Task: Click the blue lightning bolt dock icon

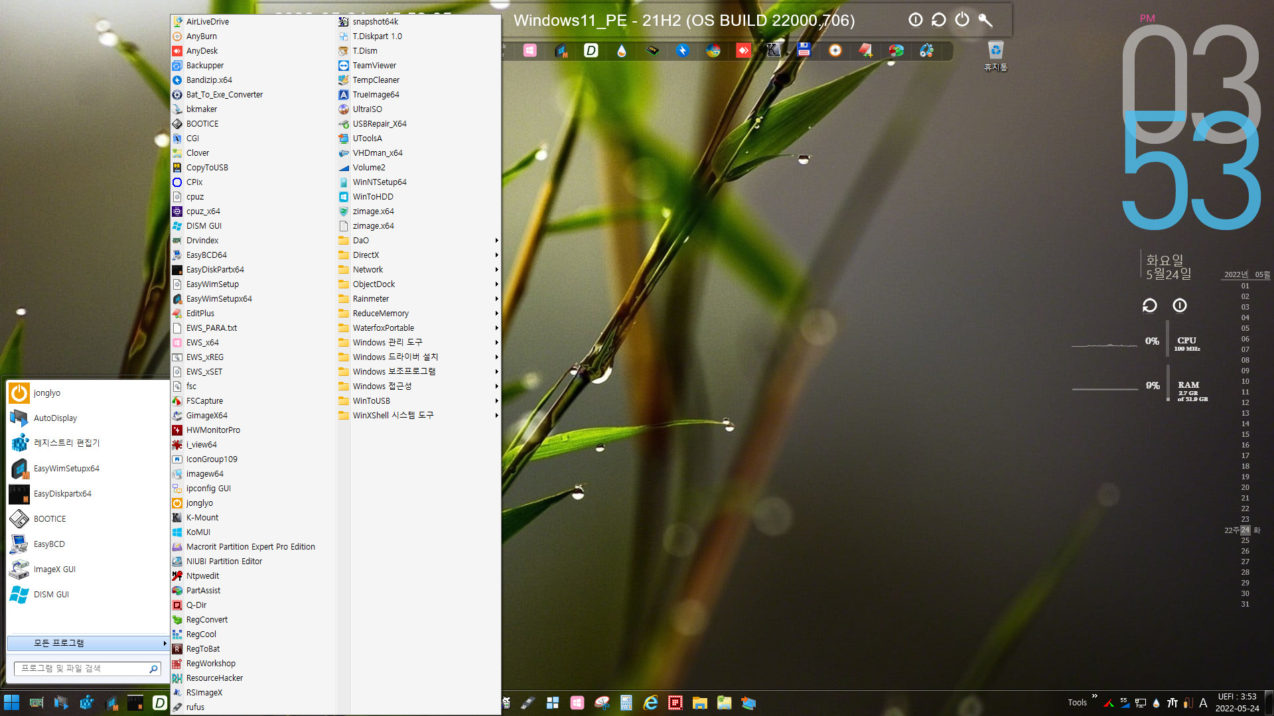Action: coord(683,50)
